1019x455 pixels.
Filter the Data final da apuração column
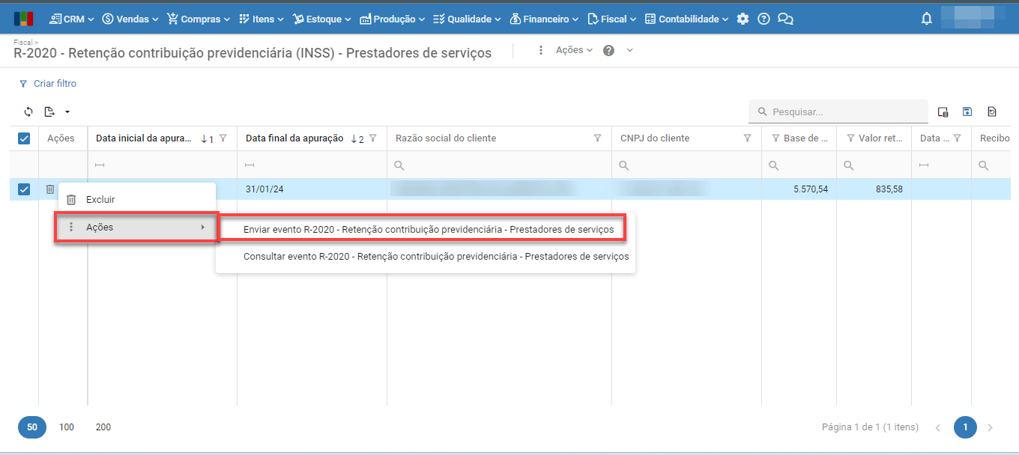pos(372,138)
